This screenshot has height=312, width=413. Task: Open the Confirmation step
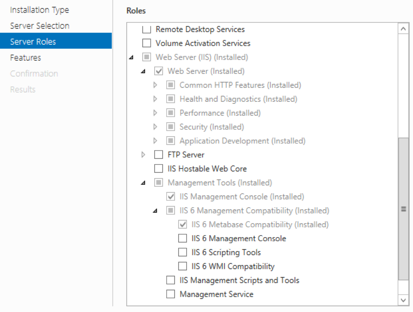click(x=34, y=73)
